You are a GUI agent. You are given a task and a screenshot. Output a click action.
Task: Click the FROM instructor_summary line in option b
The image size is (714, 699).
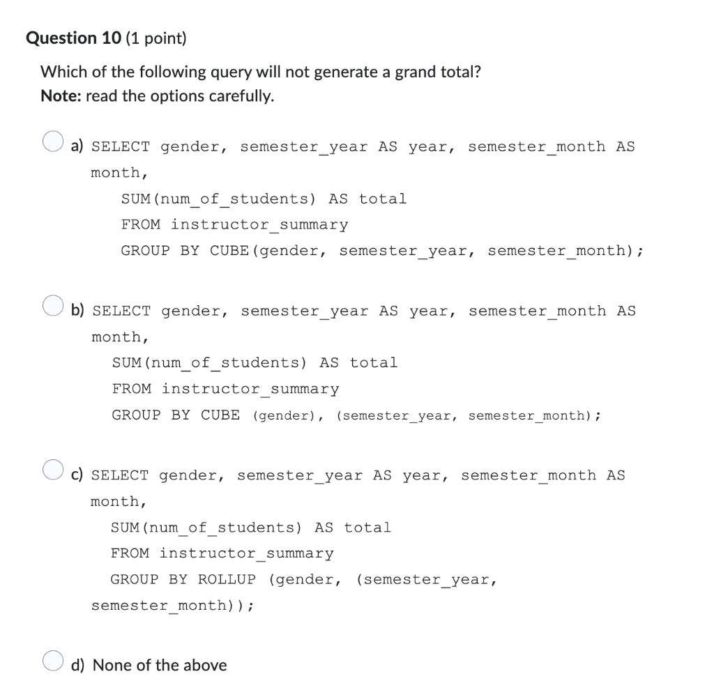point(225,389)
